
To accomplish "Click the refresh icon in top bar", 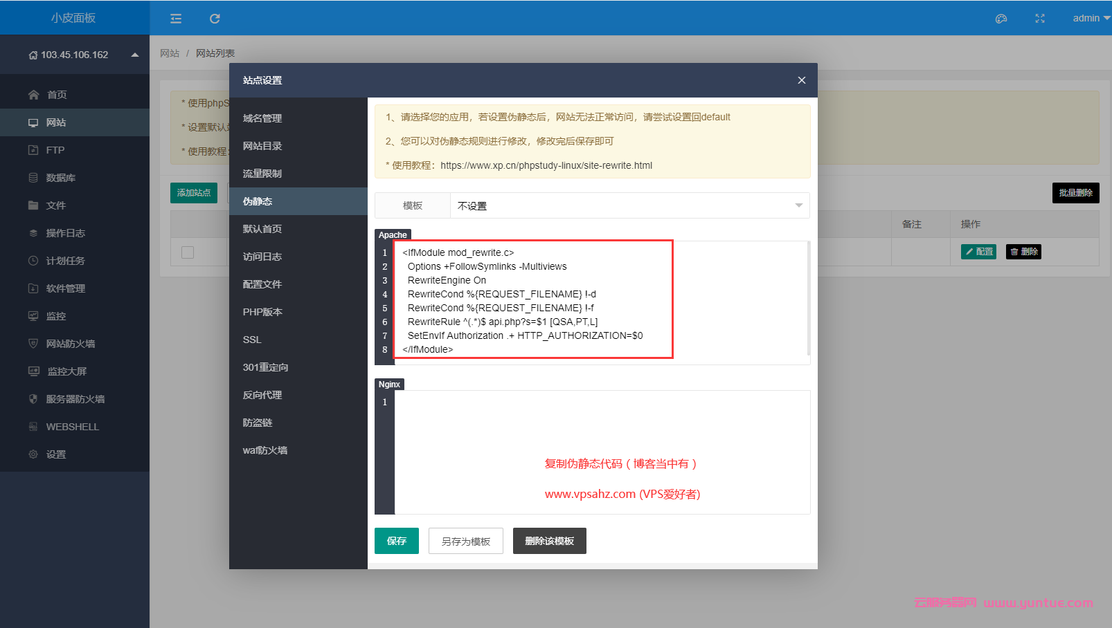I will pyautogui.click(x=215, y=19).
